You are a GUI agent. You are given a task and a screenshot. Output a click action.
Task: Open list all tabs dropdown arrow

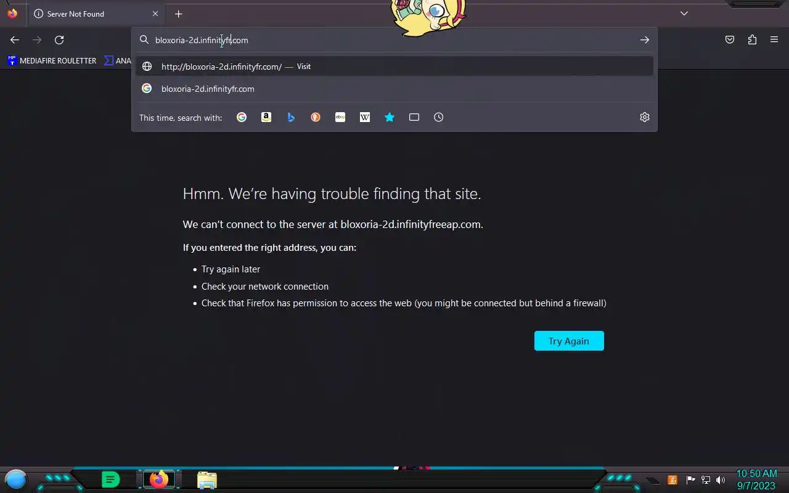(x=684, y=14)
